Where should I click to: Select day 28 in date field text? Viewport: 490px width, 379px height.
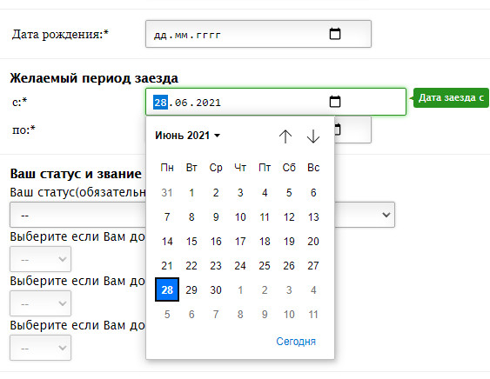[160, 103]
